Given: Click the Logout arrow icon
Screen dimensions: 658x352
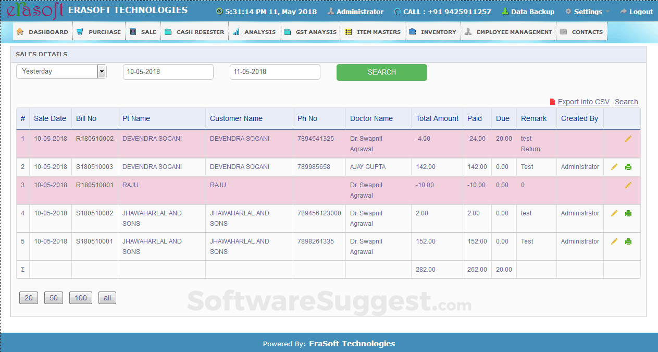Looking at the screenshot, I should point(623,11).
